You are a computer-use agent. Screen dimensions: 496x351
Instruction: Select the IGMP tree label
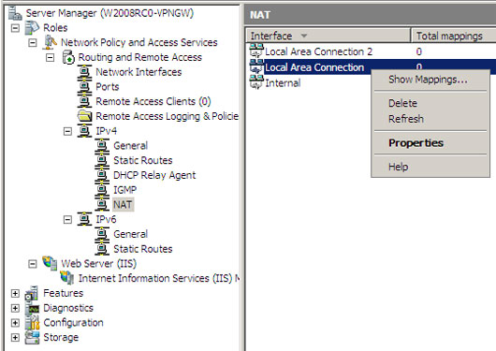pos(125,190)
